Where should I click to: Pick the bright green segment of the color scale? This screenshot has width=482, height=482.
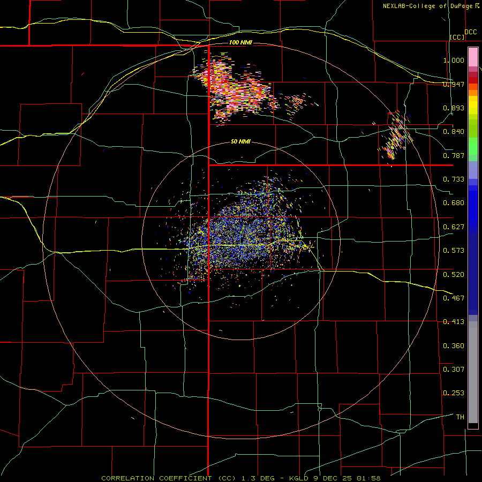[473, 146]
